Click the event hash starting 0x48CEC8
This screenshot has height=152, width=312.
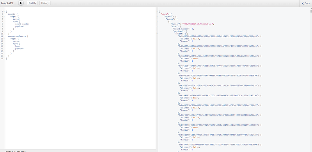[x=218, y=66]
